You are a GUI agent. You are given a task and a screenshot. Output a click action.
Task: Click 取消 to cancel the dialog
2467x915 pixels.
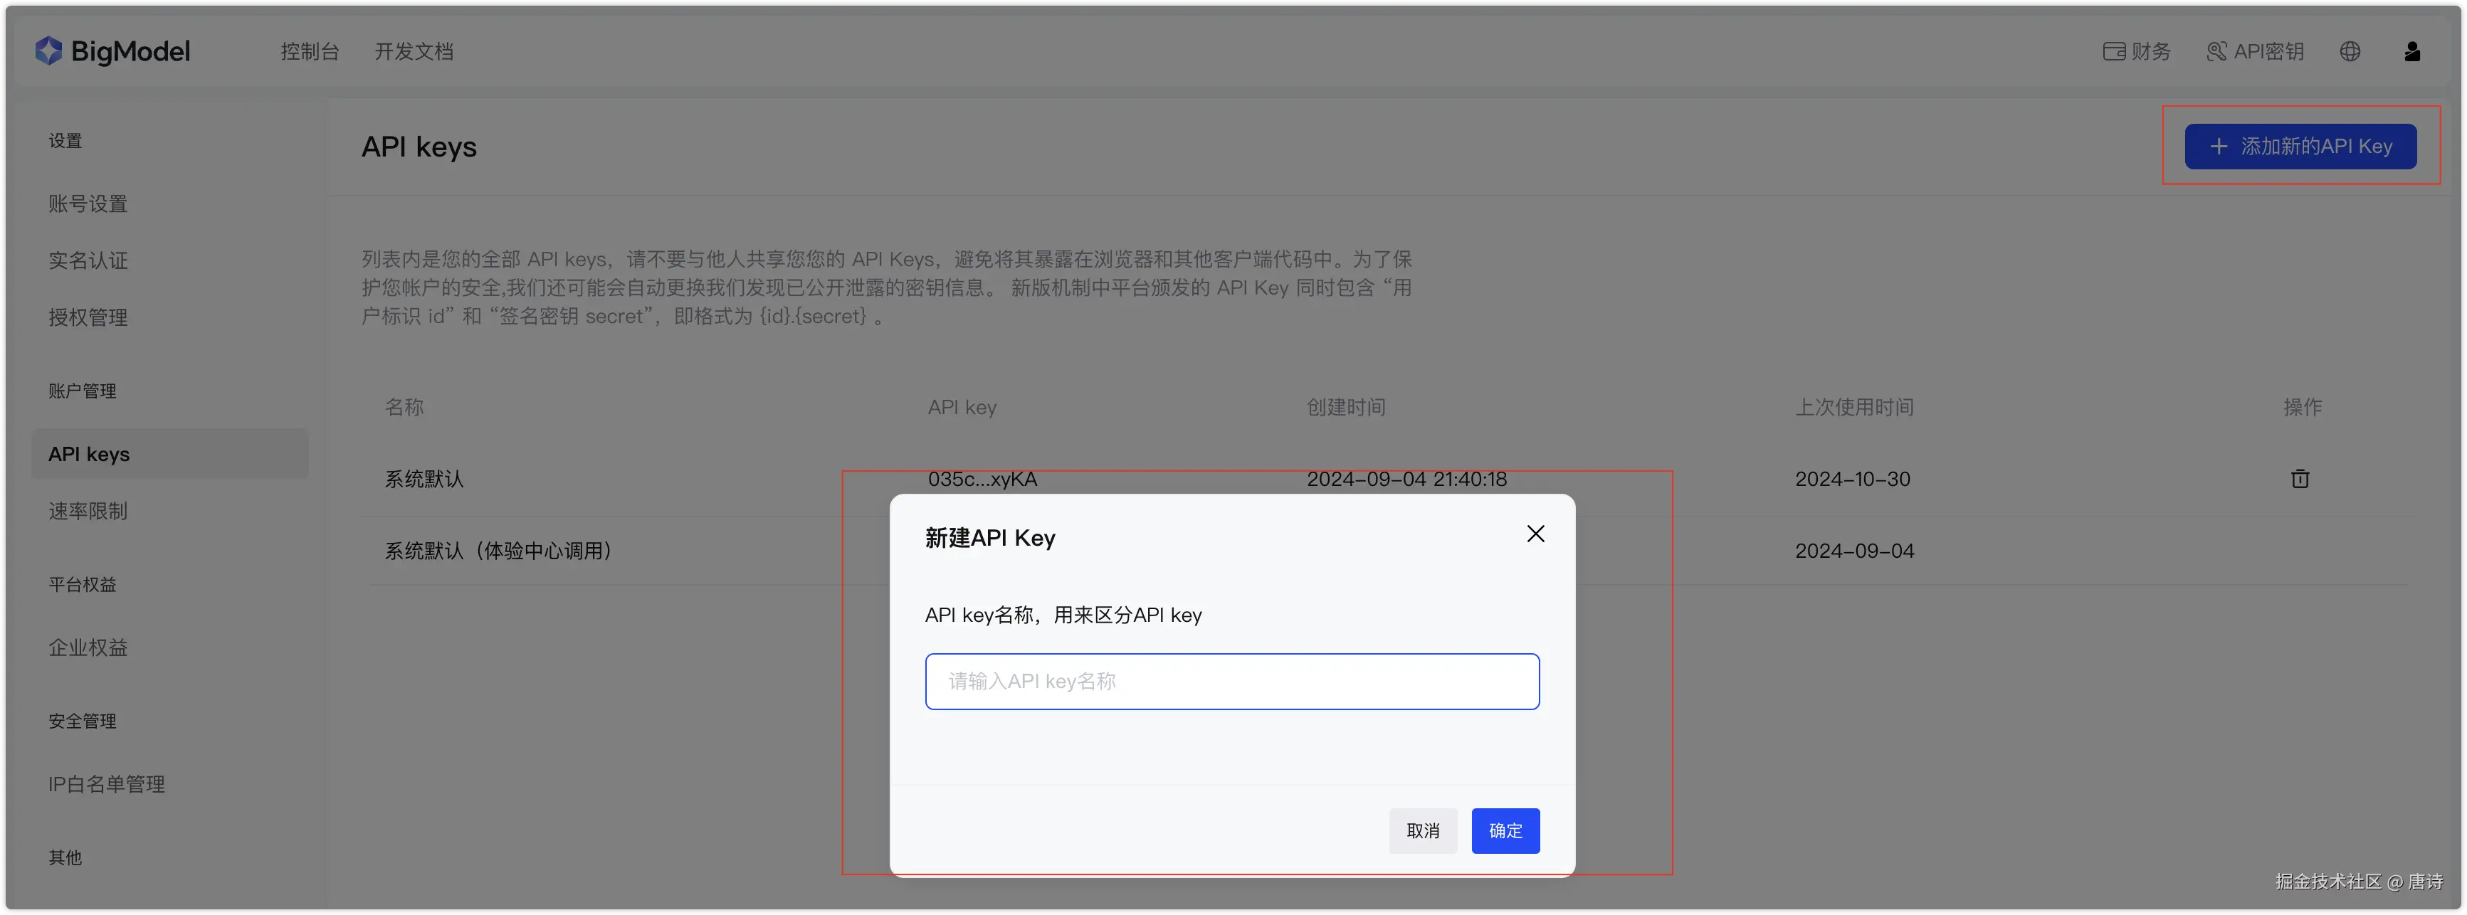(1422, 831)
